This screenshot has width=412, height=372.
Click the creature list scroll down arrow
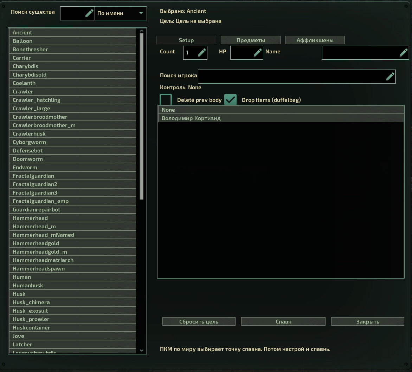(x=142, y=350)
